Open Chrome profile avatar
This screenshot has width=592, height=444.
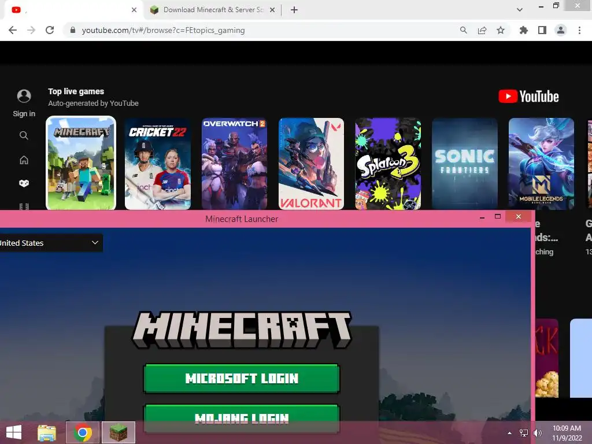pos(561,30)
